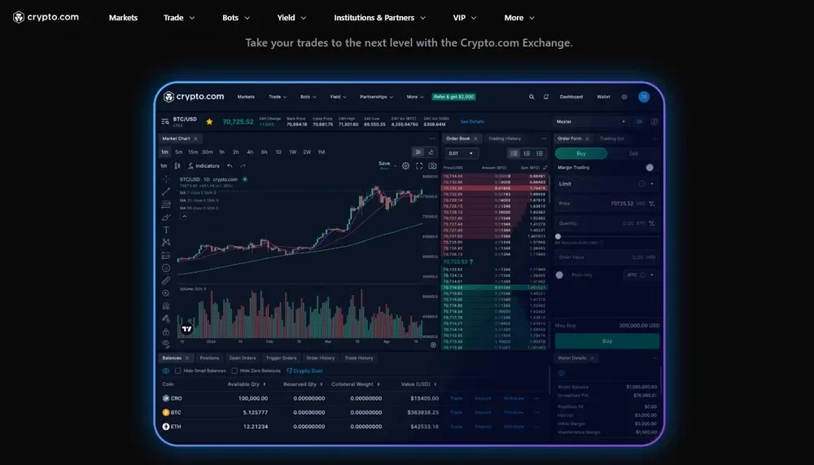Viewport: 814px width, 465px height.
Task: Select the 1W chart interval
Action: 293,152
